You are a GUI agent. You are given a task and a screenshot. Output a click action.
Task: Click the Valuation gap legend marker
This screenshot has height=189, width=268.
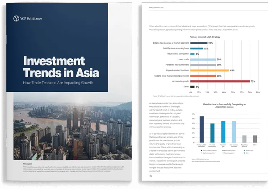pyautogui.click(x=245, y=151)
